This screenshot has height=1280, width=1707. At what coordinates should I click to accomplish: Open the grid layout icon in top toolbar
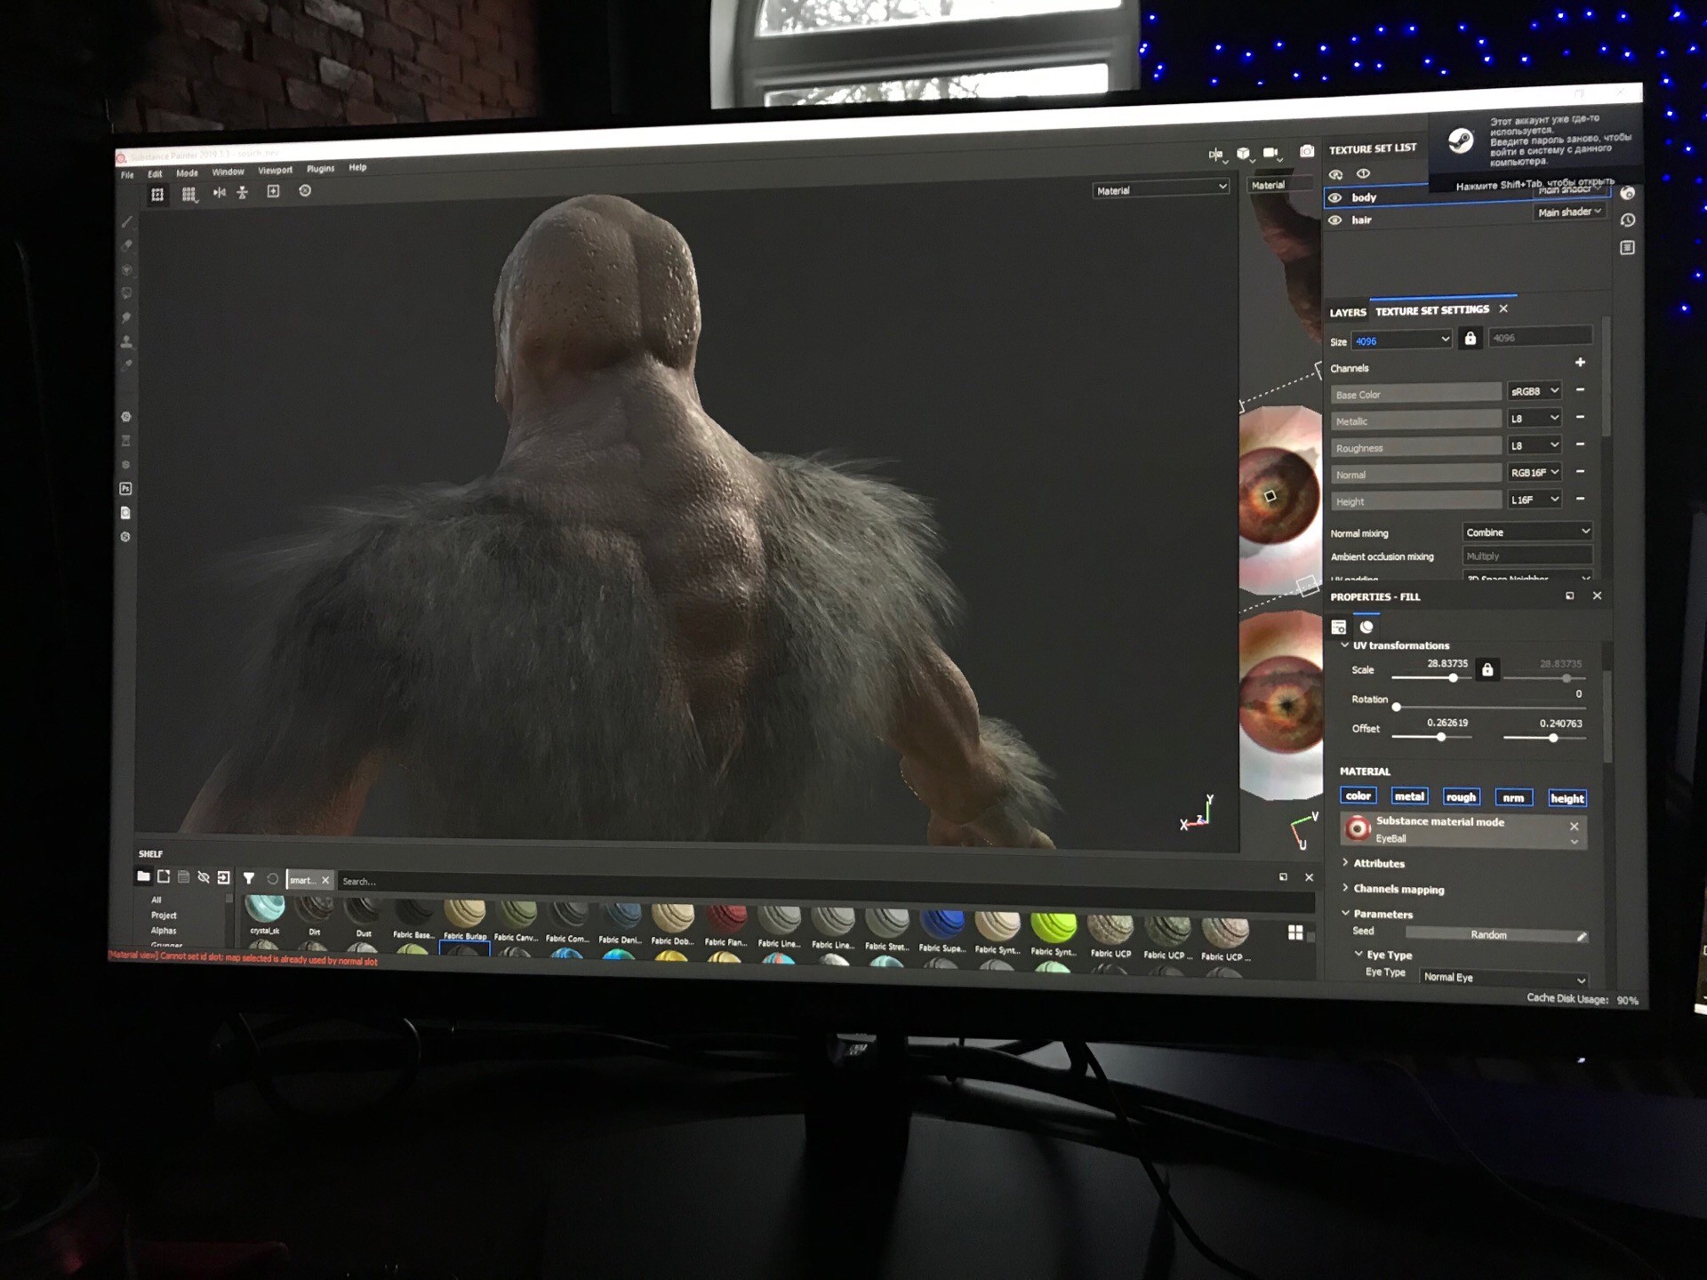[x=189, y=195]
